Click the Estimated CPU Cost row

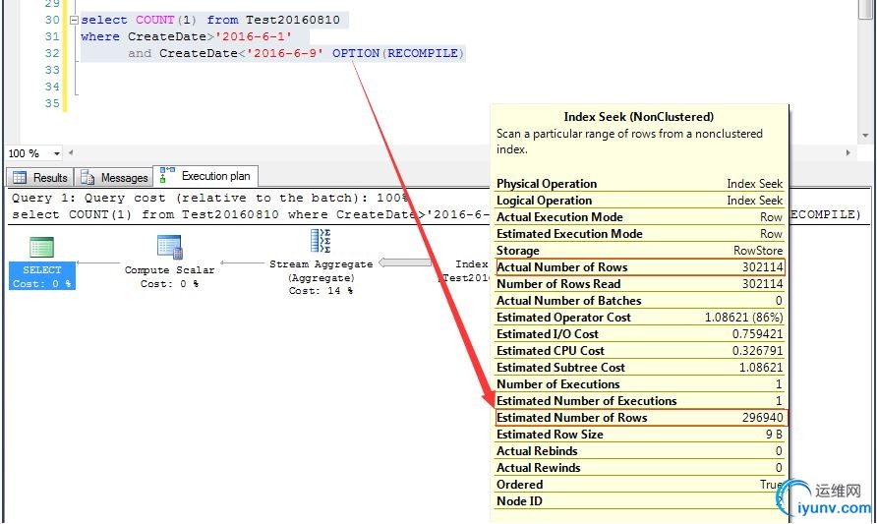[x=639, y=351]
